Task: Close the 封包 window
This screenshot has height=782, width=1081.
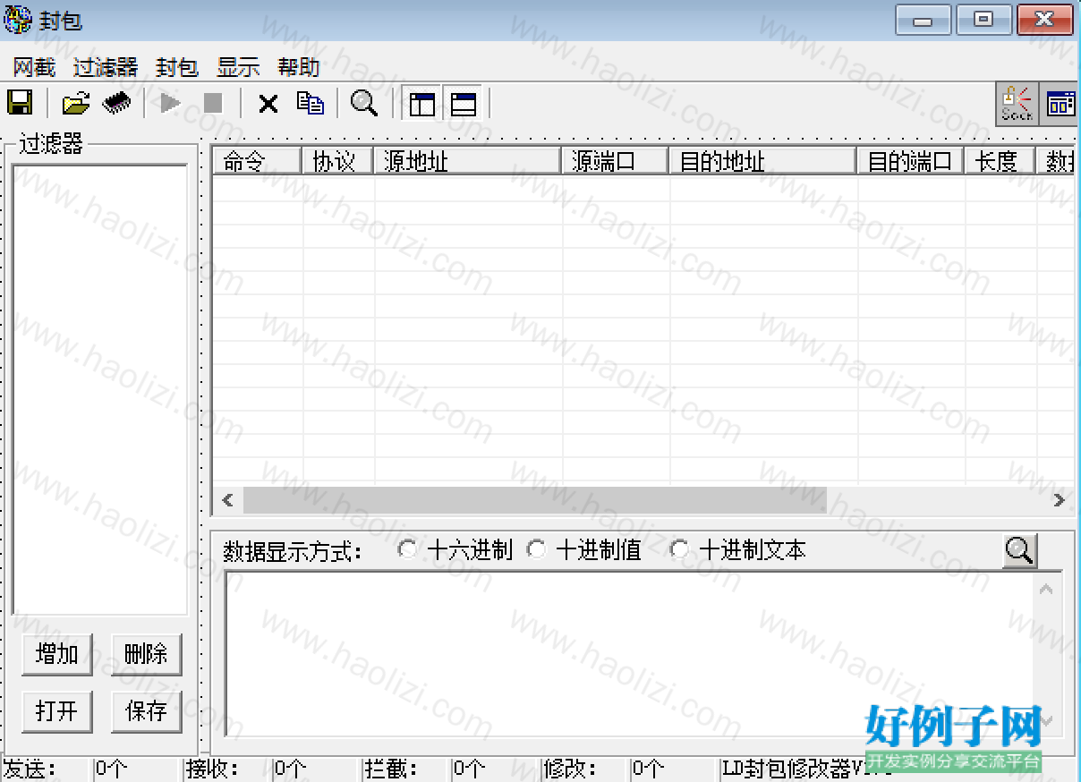Action: pyautogui.click(x=1043, y=20)
